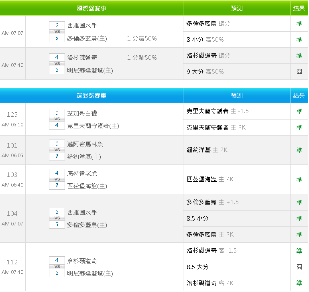Click prediction 克里夫蘭守護者 主 -1.5
Viewport: 309px width, 292px height.
point(218,111)
